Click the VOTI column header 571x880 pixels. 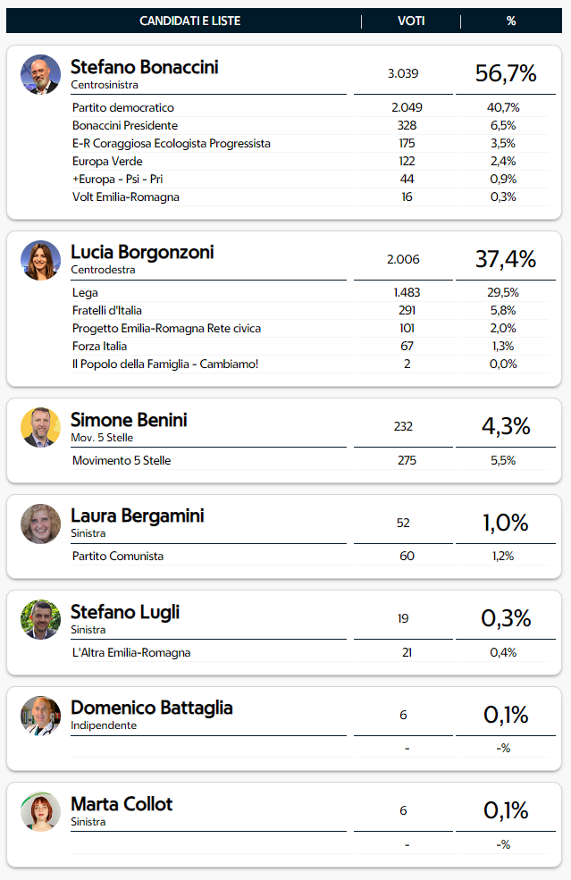[x=411, y=21]
